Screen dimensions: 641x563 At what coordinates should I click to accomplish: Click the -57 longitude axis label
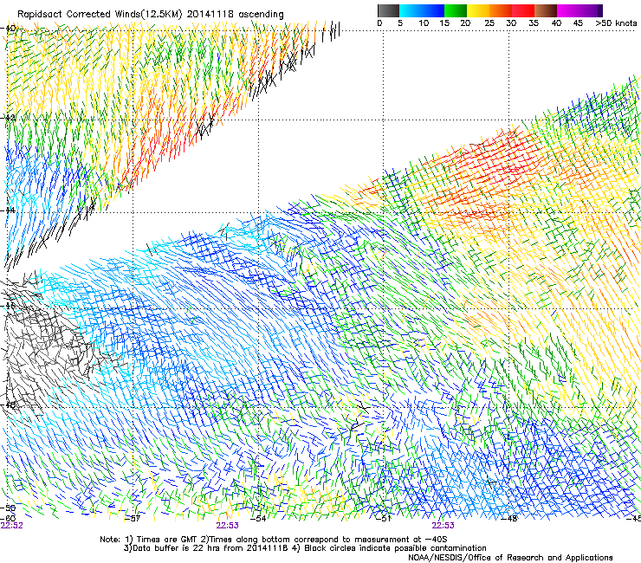pos(133,519)
